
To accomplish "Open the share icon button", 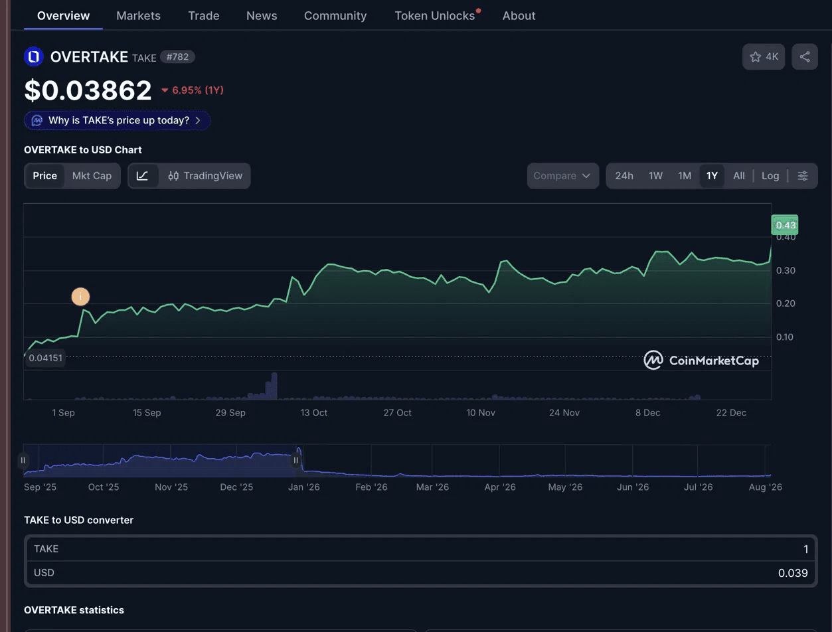I will (805, 57).
